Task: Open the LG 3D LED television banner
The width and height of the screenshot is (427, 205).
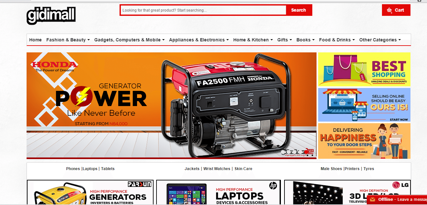Action: pos(347,192)
